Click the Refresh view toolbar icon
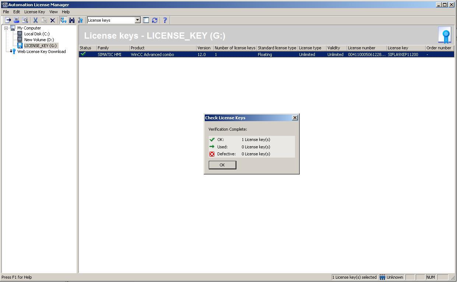457x282 pixels. (155, 20)
